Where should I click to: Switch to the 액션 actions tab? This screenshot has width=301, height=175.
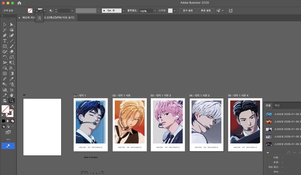click(277, 105)
